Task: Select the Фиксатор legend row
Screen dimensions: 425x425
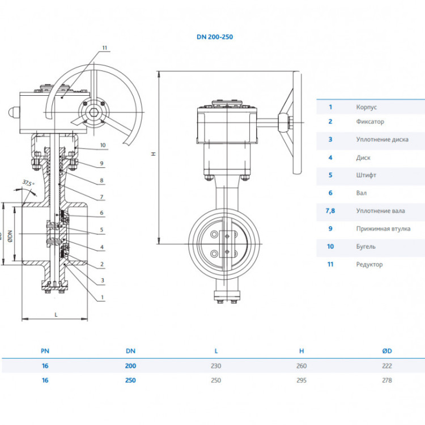Action: 371,121
